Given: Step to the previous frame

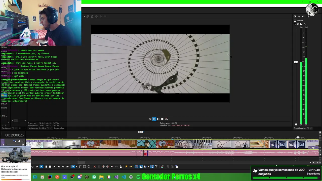Looking at the screenshot, I should click(63, 166).
